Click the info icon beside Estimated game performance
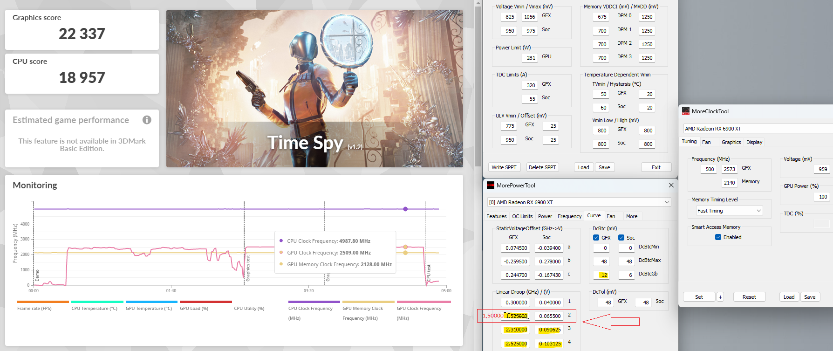The height and width of the screenshot is (351, 833). 147,120
